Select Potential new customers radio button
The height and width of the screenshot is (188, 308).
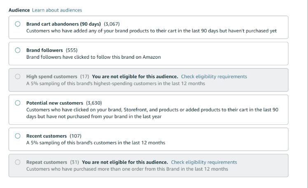18,103
